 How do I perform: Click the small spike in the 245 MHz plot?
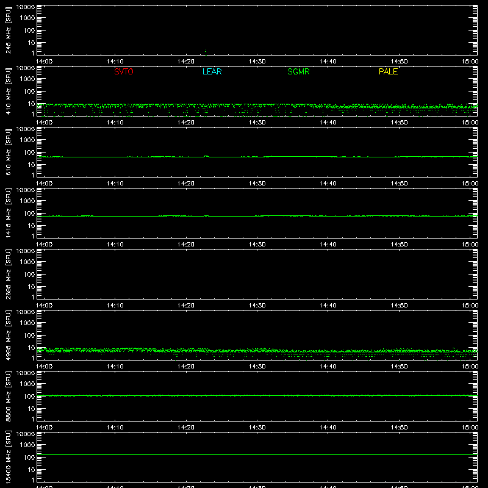[206, 51]
